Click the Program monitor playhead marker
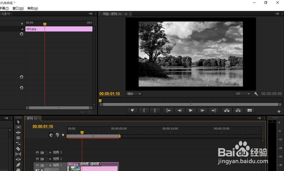Screen dimensions: 284x171 [100, 101]
